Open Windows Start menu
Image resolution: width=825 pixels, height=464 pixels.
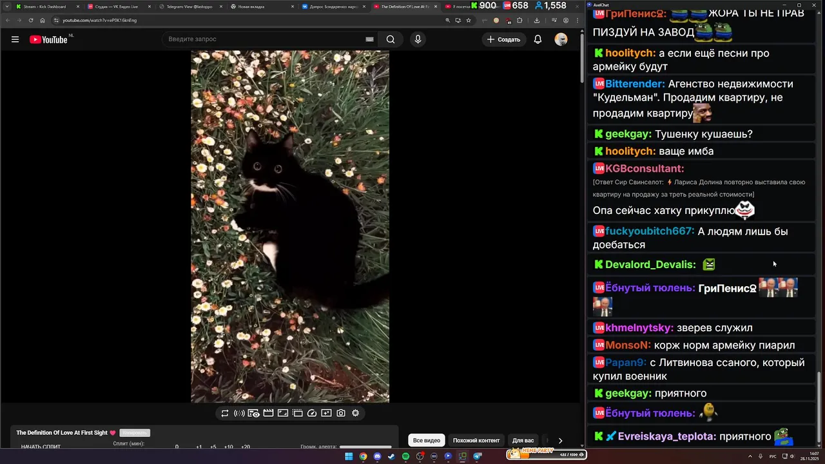pyautogui.click(x=349, y=456)
